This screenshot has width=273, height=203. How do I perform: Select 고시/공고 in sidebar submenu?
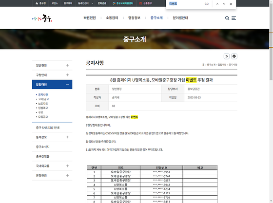[x=43, y=99]
